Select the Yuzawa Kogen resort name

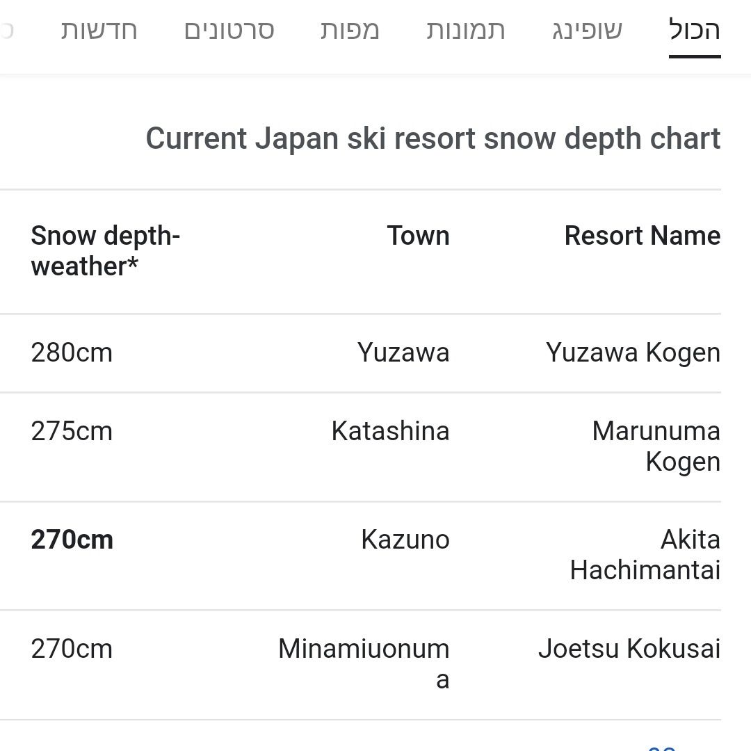(x=633, y=353)
